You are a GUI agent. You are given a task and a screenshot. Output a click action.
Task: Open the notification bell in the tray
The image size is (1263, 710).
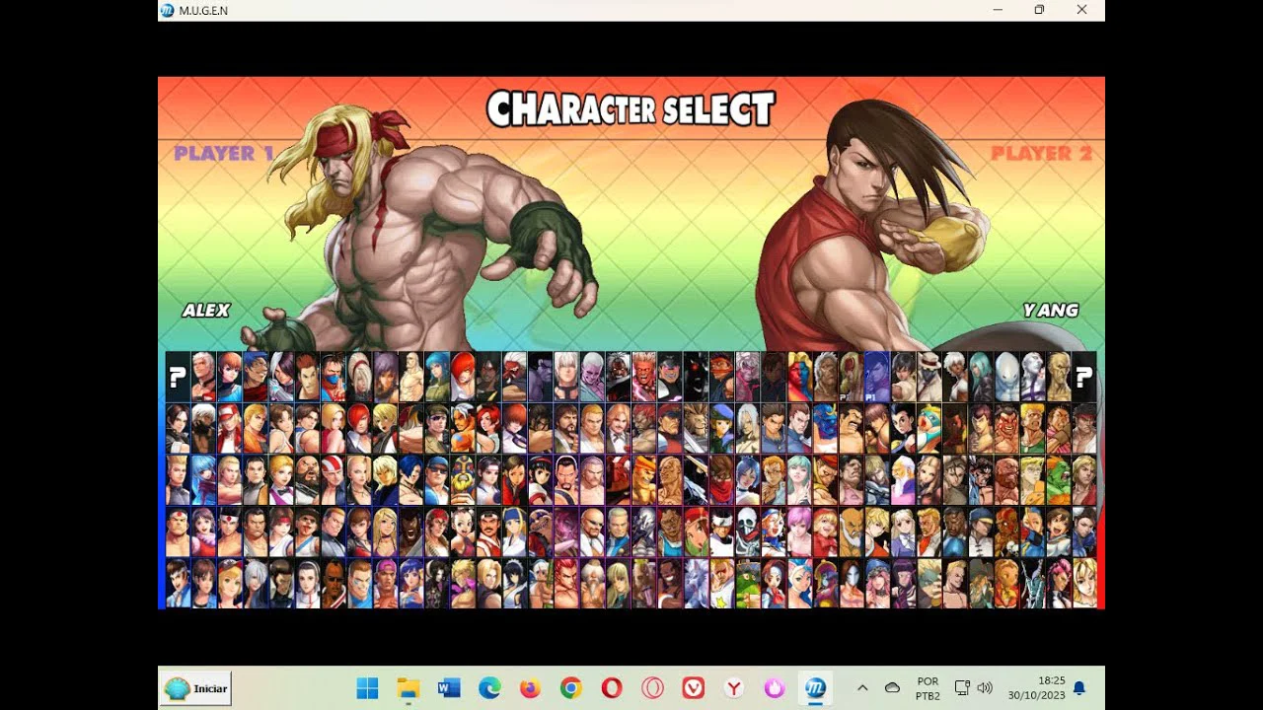(x=1079, y=688)
